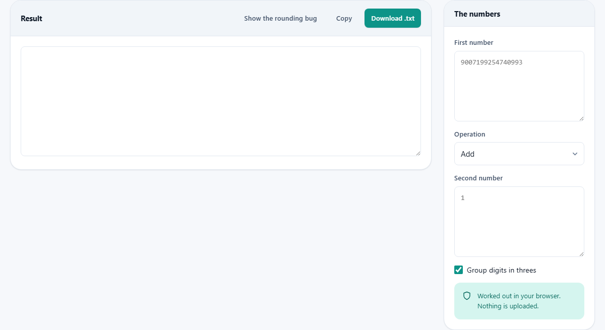Screen dimensions: 605x330
Task: Open the Operation dropdown showing Add
Action: point(519,154)
